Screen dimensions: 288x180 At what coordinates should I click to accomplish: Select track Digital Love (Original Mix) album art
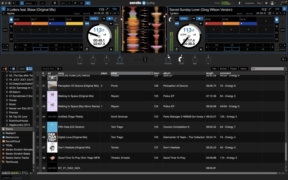pos(52,137)
